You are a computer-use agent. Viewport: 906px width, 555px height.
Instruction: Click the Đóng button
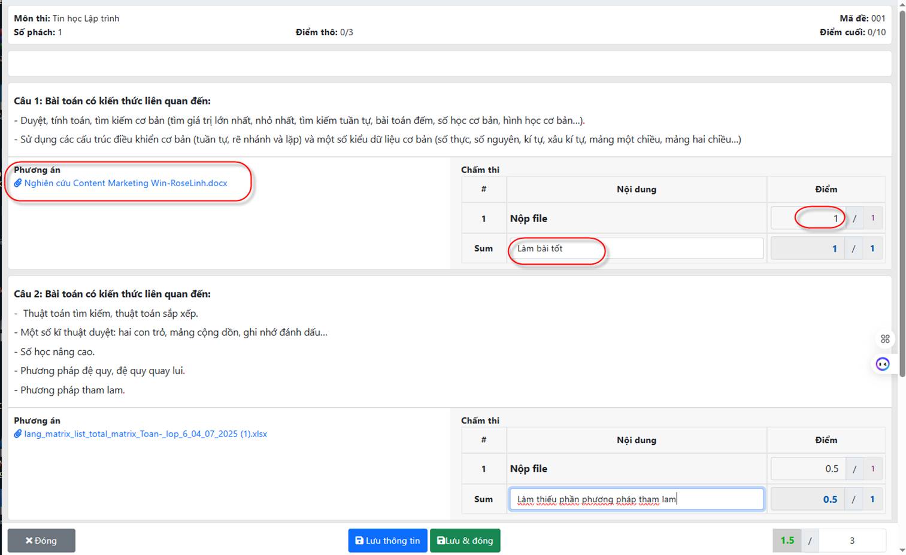41,541
